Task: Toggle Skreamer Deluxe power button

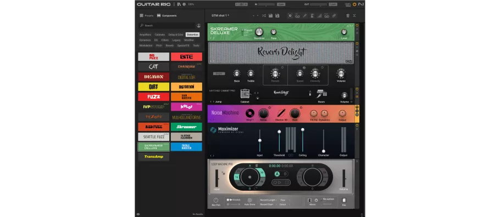Action: [x=357, y=25]
